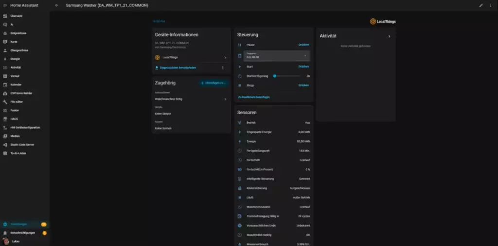
Task: Open Benachrichtigungen via the bell icon
Action: tap(5, 233)
